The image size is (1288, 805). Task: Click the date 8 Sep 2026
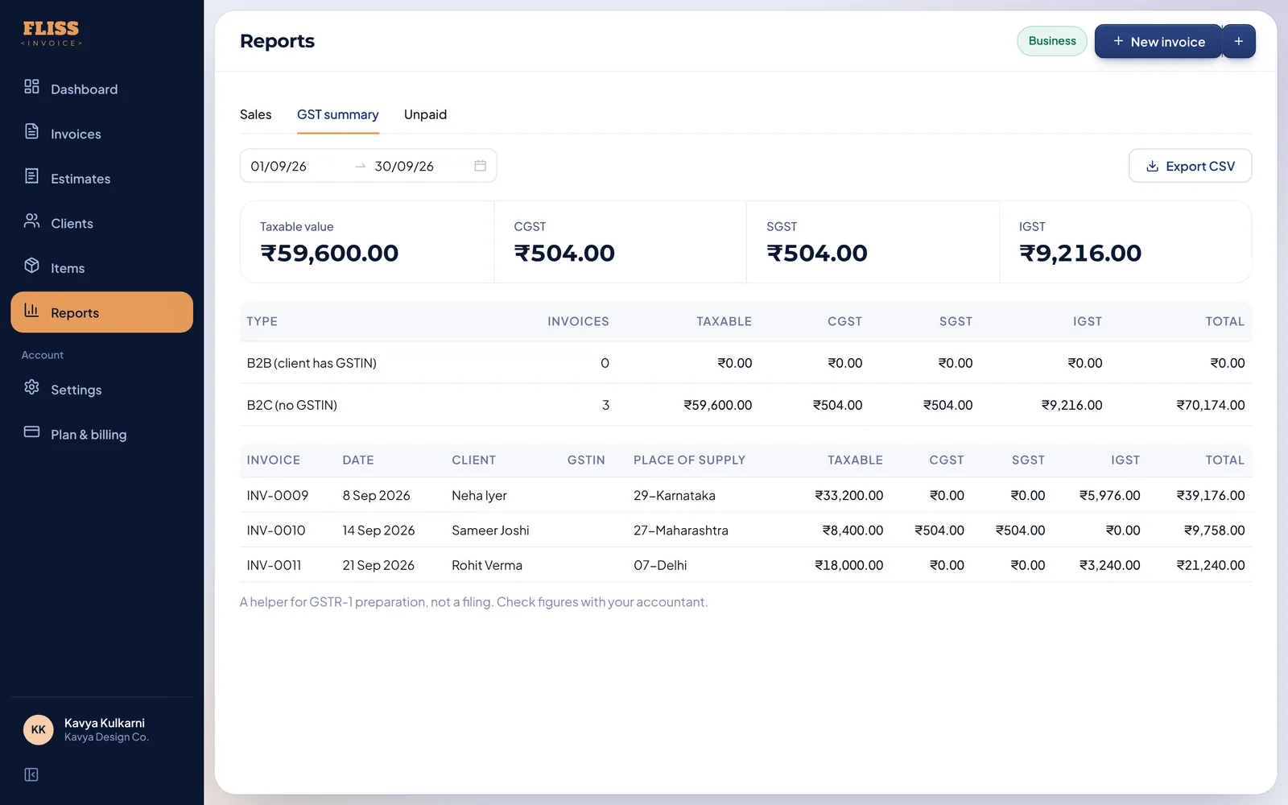[x=376, y=495]
